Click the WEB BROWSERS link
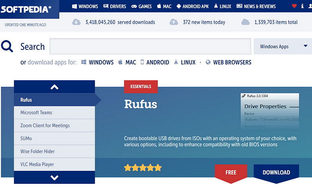The height and width of the screenshot is (190, 312). click(232, 62)
